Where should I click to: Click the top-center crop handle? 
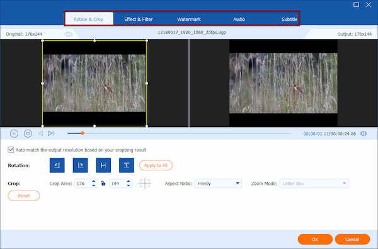pos(94,41)
